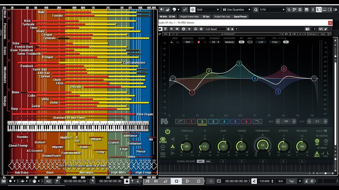Click the transport Record button
The height and width of the screenshot is (190, 339).
coord(199,181)
